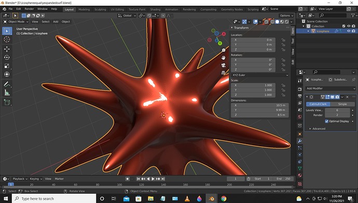Open Add Modifier dropdown
The height and width of the screenshot is (203, 358).
(x=331, y=88)
